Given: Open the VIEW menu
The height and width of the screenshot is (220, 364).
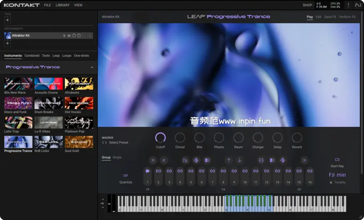Looking at the screenshot, I should pyautogui.click(x=78, y=5).
